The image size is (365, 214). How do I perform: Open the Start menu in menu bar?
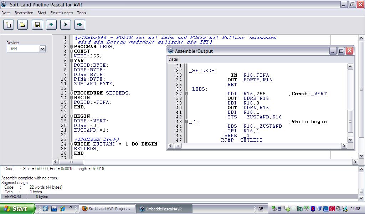(42, 13)
